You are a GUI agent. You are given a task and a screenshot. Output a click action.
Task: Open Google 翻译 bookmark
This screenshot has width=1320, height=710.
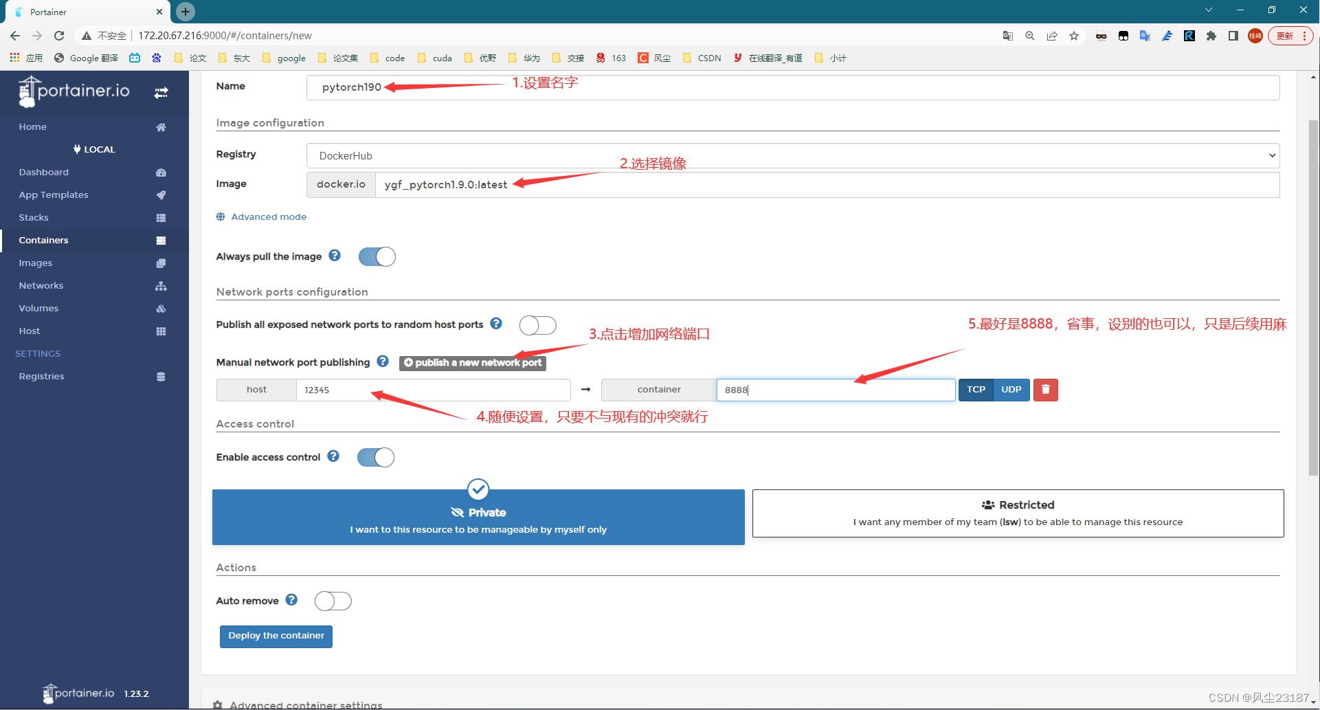pyautogui.click(x=86, y=58)
